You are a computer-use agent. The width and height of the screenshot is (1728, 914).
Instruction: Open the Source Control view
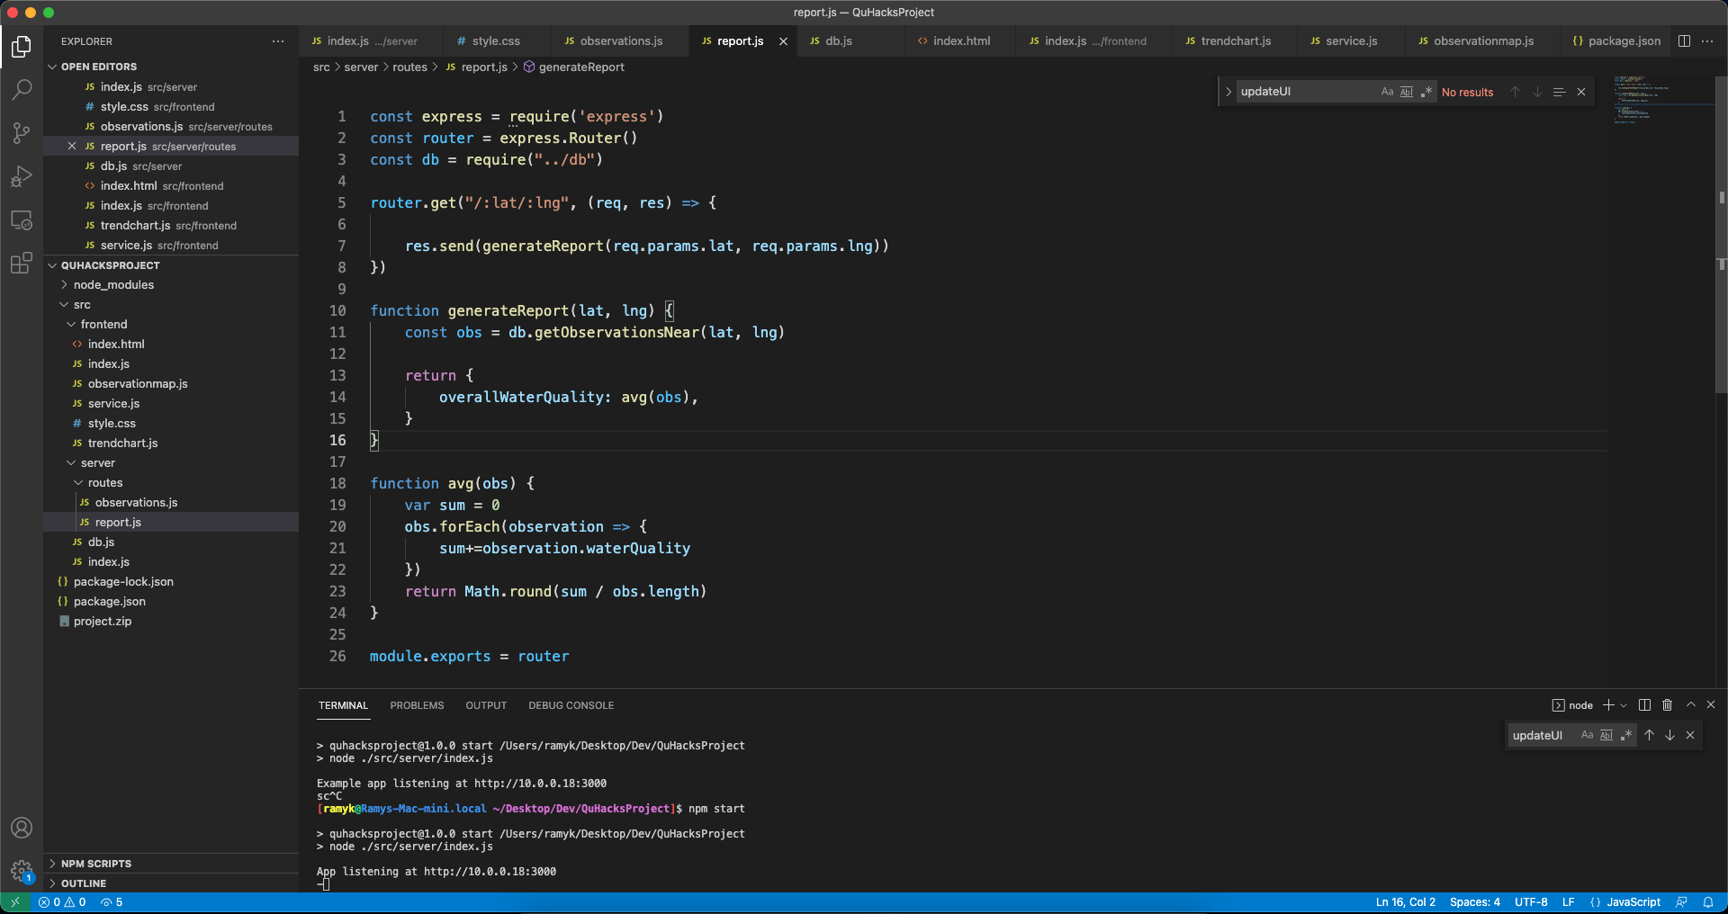(22, 133)
